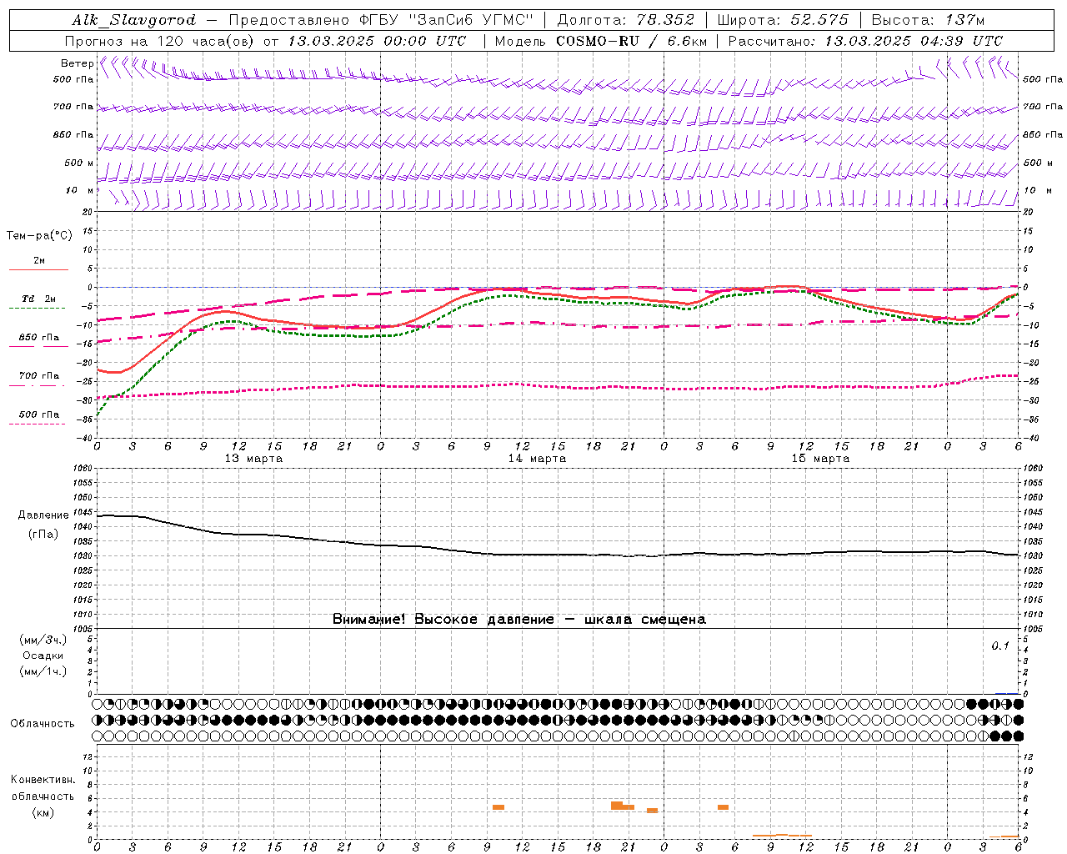The height and width of the screenshot is (854, 1067).
Task: Click the 0.1 precipitation amount value
Action: tap(1000, 646)
